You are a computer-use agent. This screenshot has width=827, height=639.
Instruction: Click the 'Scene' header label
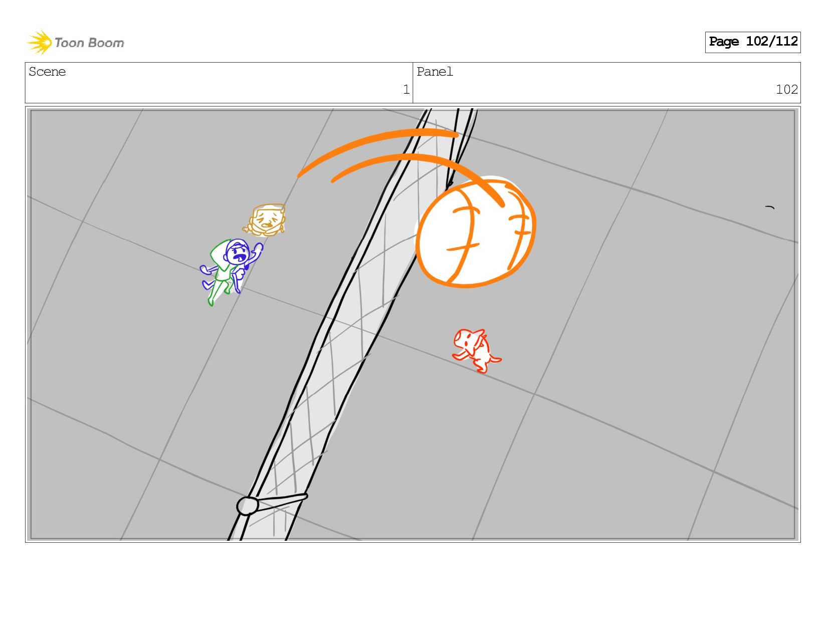47,72
